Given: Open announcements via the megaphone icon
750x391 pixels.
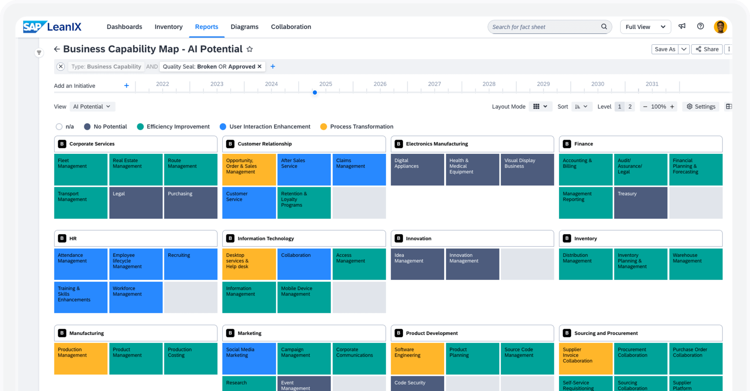Looking at the screenshot, I should coord(682,27).
